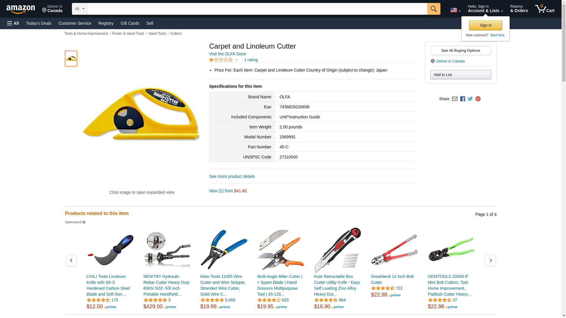Expand the search category All dropdown

(x=80, y=9)
